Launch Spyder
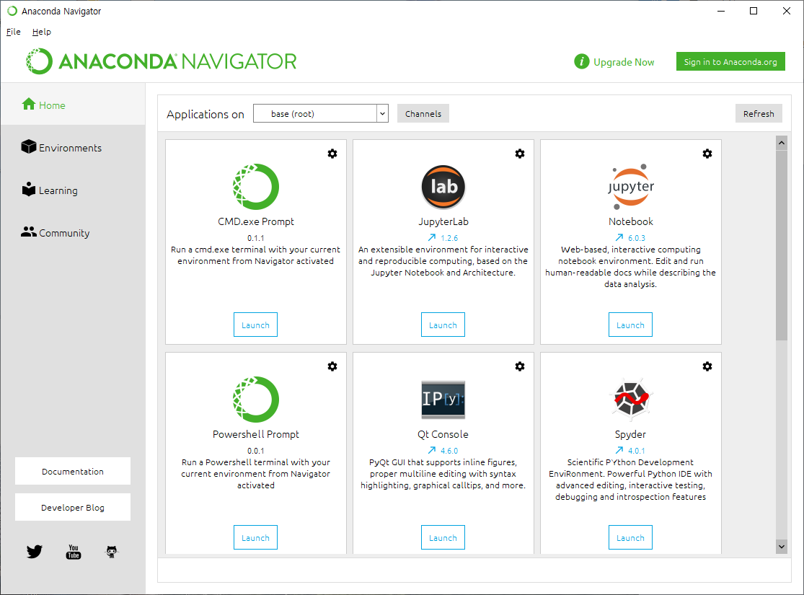 pyautogui.click(x=631, y=537)
